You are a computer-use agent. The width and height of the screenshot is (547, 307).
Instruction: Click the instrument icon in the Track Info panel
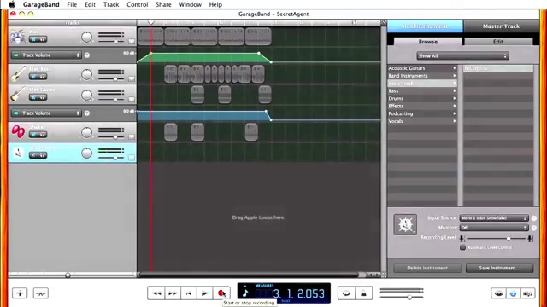(x=405, y=224)
